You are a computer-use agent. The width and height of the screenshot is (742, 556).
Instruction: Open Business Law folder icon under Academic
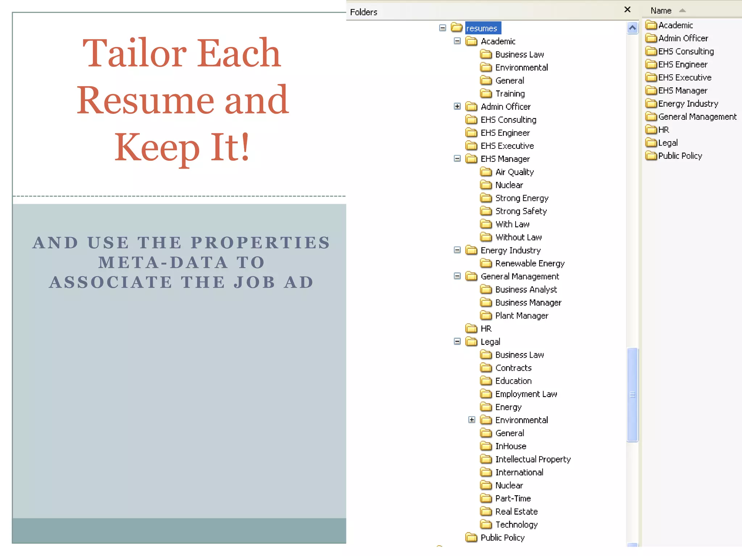click(486, 54)
